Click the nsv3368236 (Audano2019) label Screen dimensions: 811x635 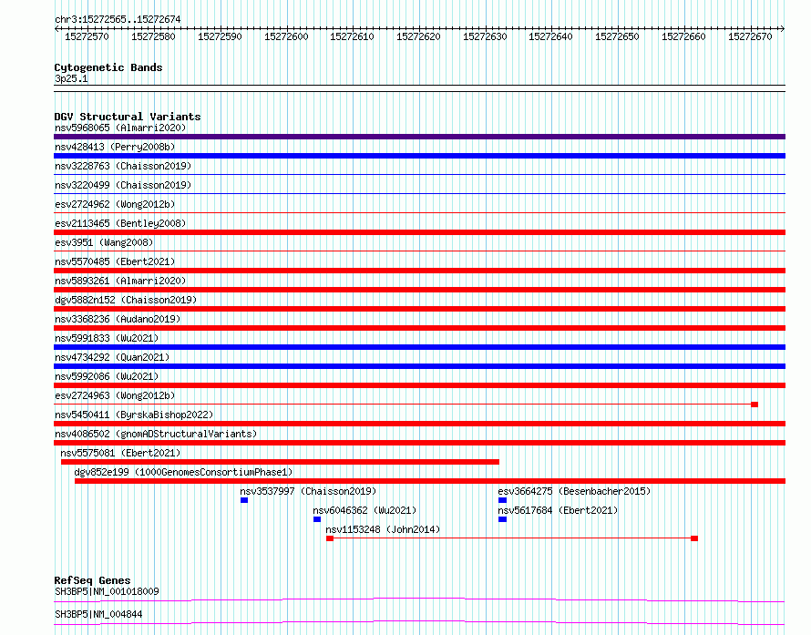pyautogui.click(x=118, y=319)
